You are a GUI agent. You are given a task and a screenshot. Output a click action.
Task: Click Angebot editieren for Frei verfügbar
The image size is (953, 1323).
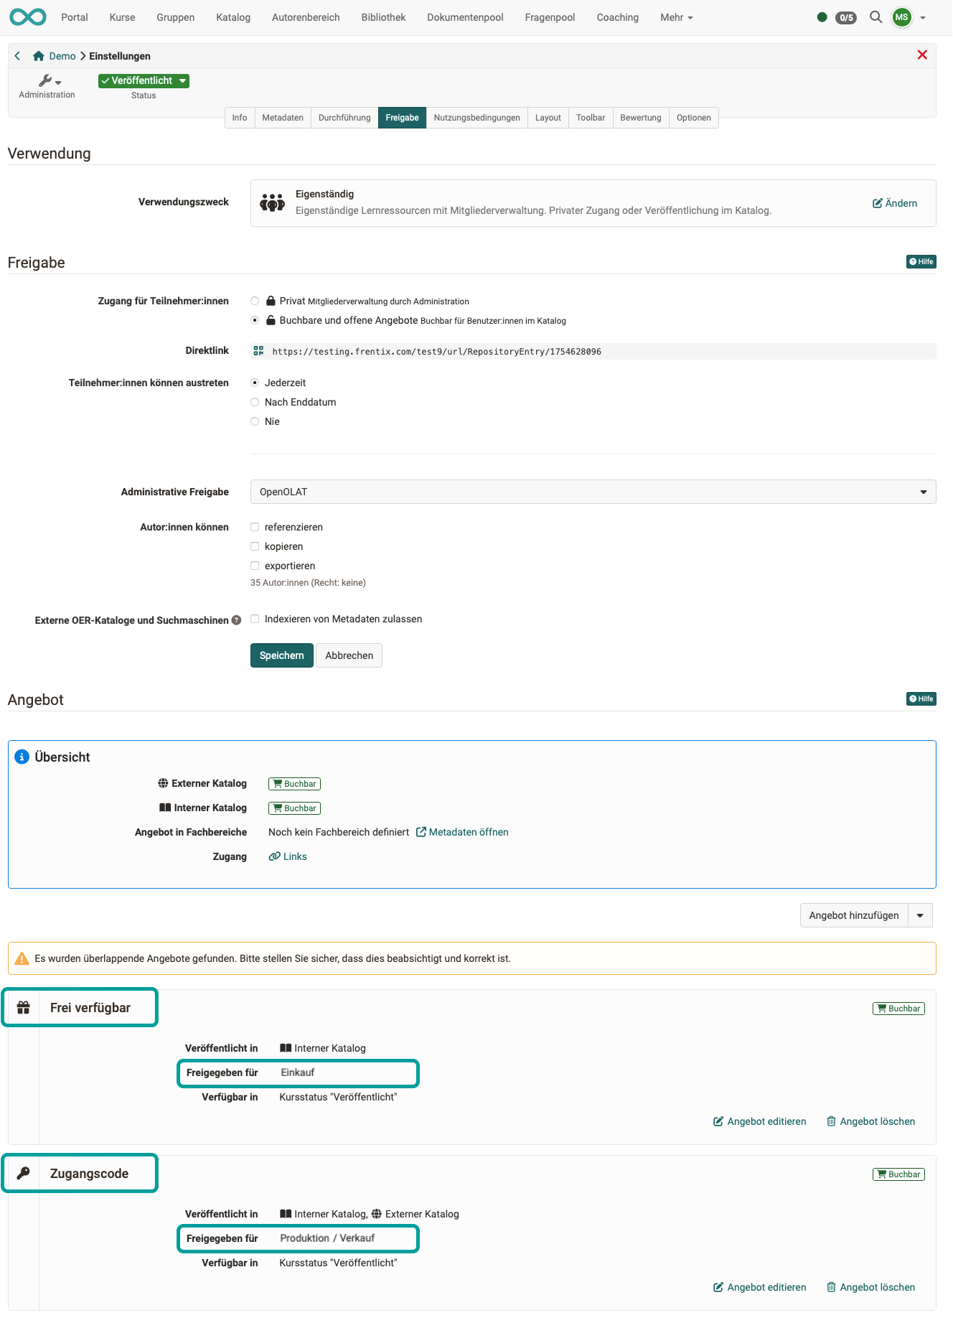(x=759, y=1122)
